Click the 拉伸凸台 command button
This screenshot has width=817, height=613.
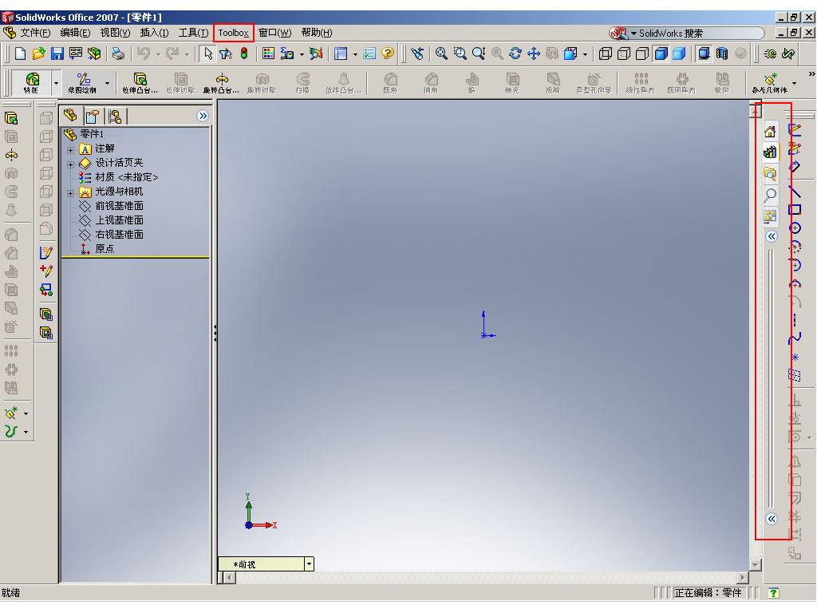tap(140, 83)
